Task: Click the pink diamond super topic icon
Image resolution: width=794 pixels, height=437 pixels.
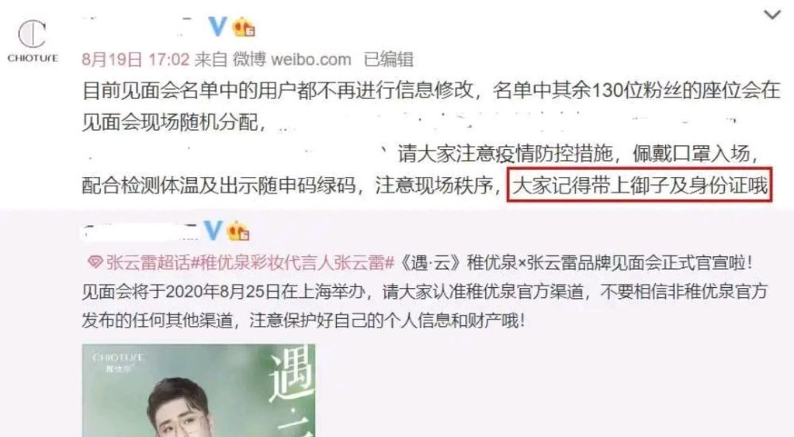Action: tap(94, 263)
